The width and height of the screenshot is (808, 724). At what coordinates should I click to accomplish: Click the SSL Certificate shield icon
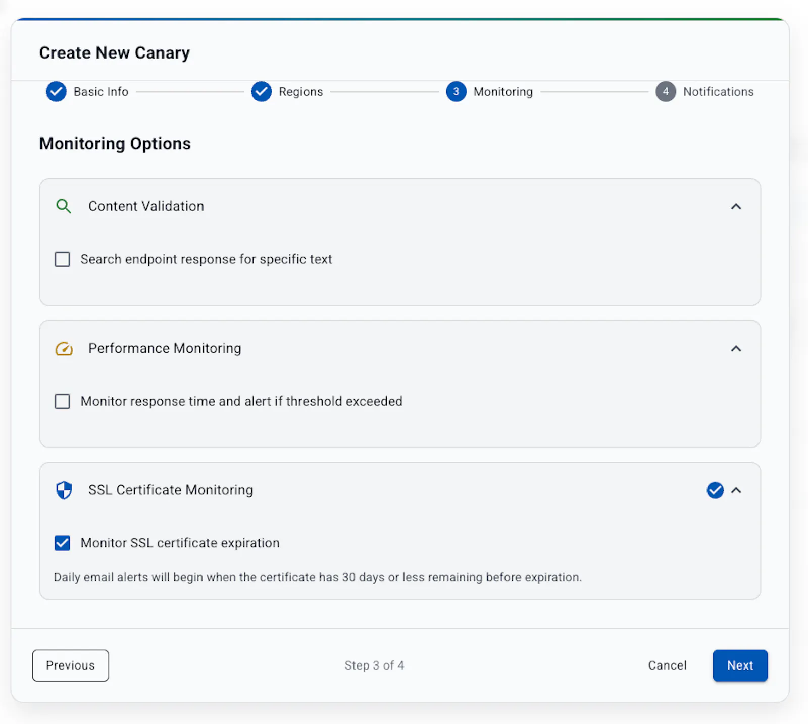[x=64, y=490]
